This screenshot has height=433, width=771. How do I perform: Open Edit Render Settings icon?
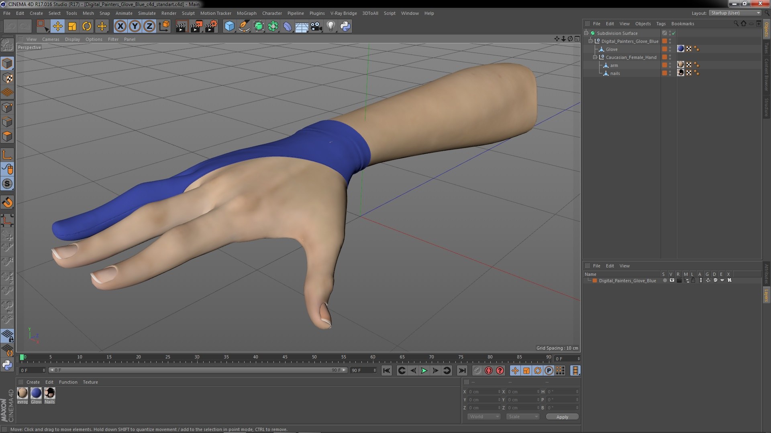[211, 26]
